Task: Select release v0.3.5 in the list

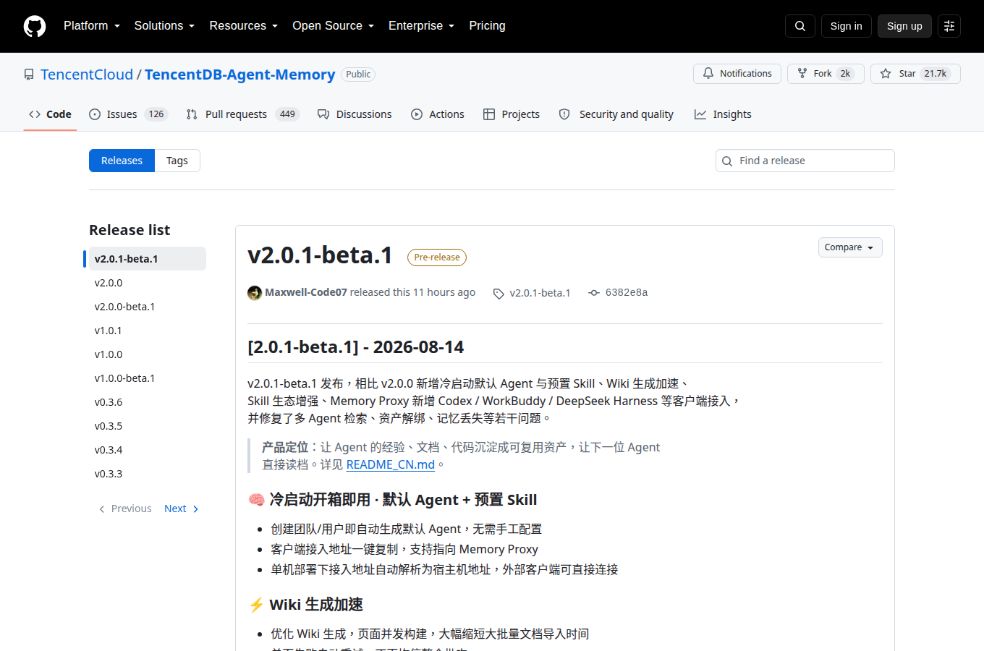Action: pyautogui.click(x=148, y=426)
